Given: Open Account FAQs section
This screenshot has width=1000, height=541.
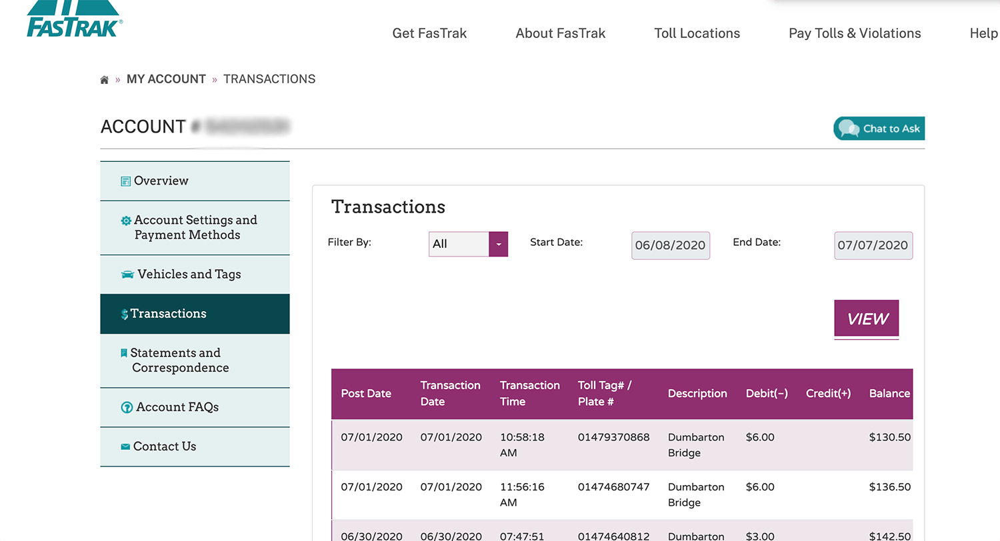Looking at the screenshot, I should [195, 407].
